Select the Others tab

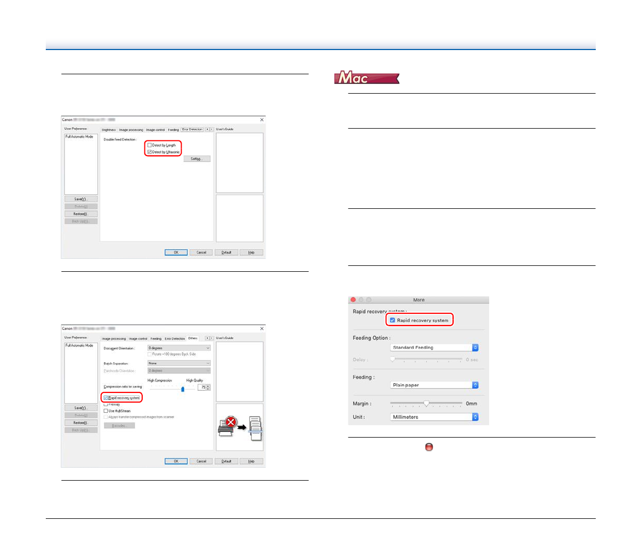(x=193, y=339)
